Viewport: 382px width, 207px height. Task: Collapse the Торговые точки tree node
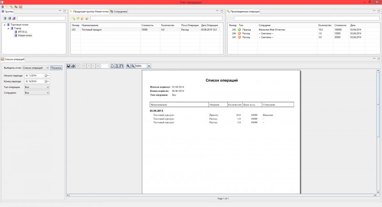coord(4,25)
